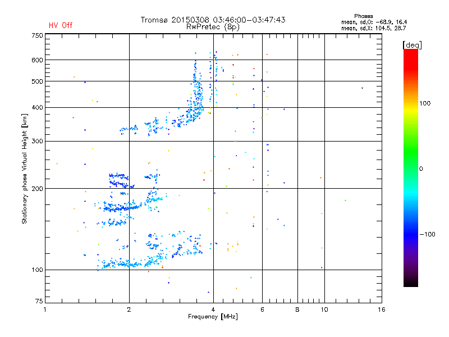The width and height of the screenshot is (449, 337).
Task: Click the frequency axis label "6"
Action: 262,309
